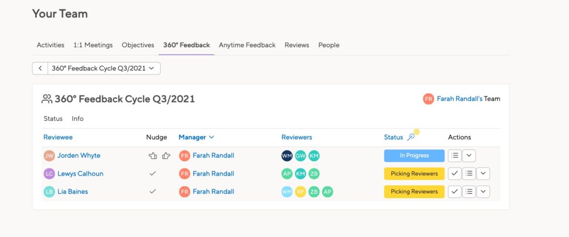Click the WM reviewer avatar in Jorden Whyte's row
Screen dimensions: 569x237
[x=287, y=156]
